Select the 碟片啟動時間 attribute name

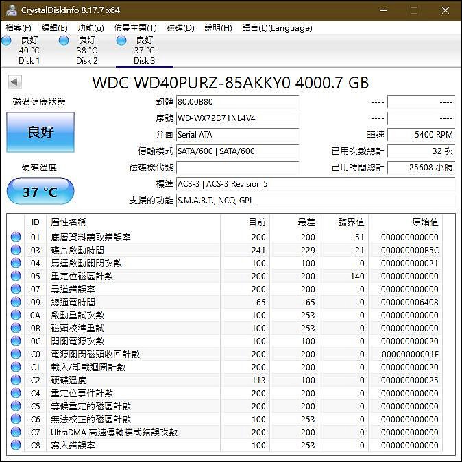tap(77, 250)
